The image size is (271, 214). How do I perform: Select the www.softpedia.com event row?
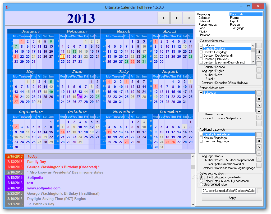coord(98,188)
